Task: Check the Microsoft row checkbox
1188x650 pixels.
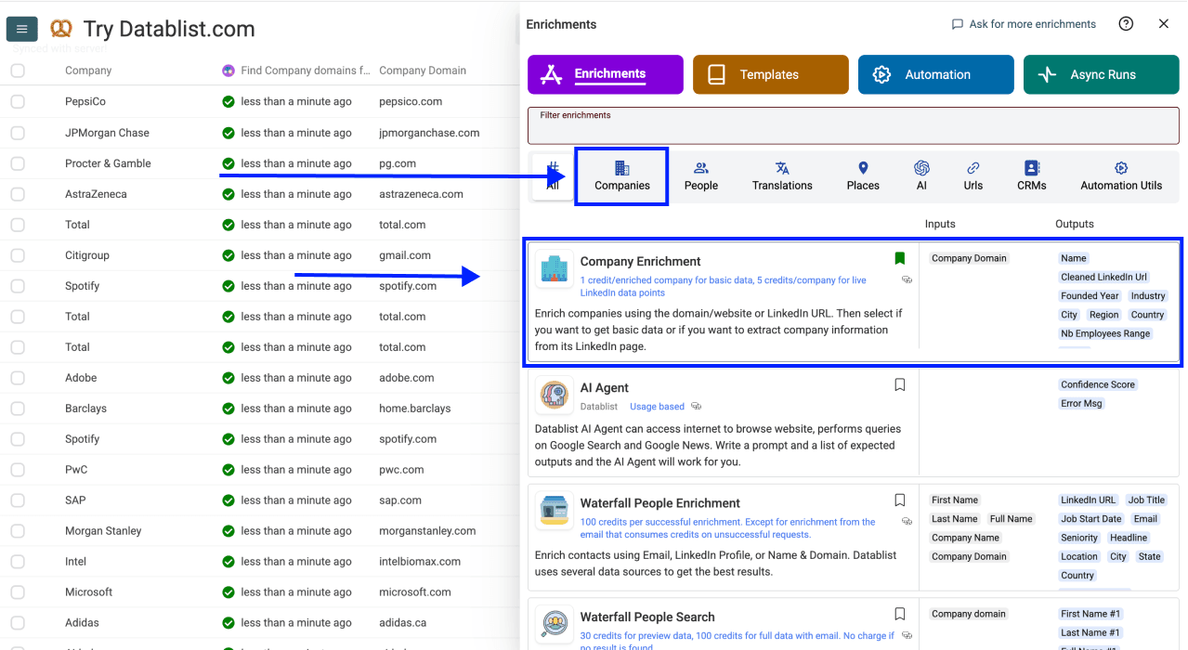Action: [x=17, y=591]
